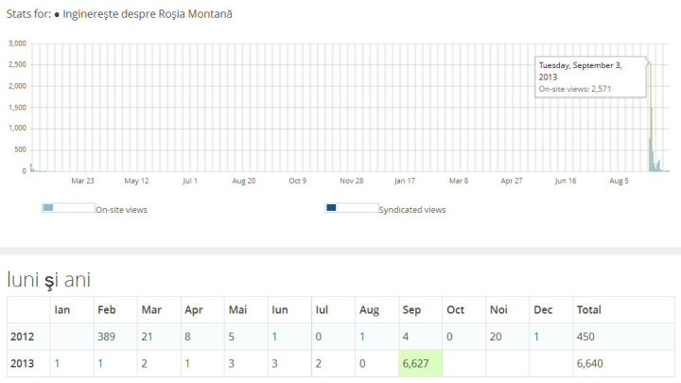Click the Sep column header
This screenshot has height=383, width=681.
(x=410, y=309)
